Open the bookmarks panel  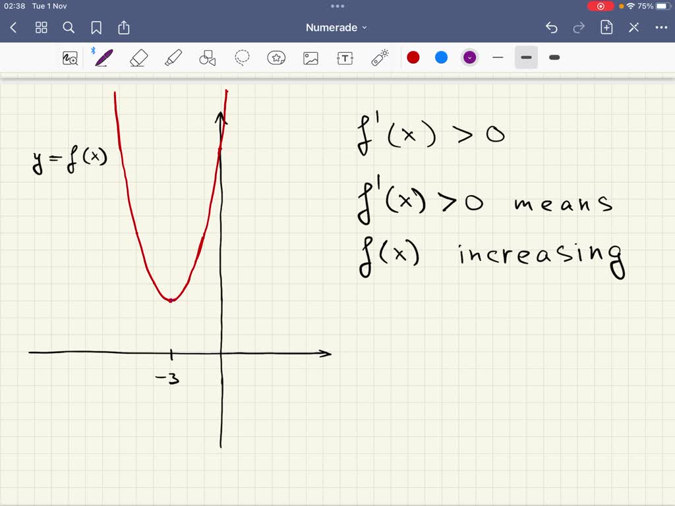click(x=96, y=28)
